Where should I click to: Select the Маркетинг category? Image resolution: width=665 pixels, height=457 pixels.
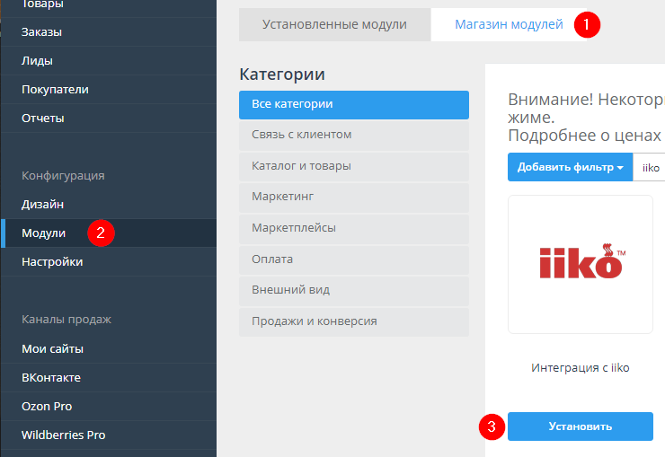354,198
